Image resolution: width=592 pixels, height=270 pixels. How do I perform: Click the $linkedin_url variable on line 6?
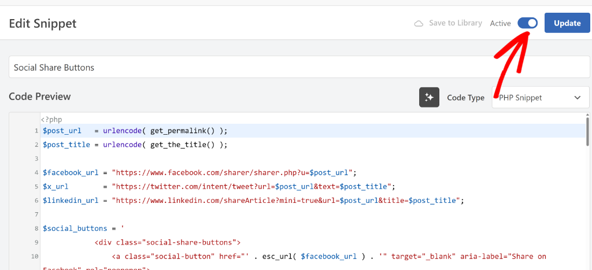click(x=71, y=201)
